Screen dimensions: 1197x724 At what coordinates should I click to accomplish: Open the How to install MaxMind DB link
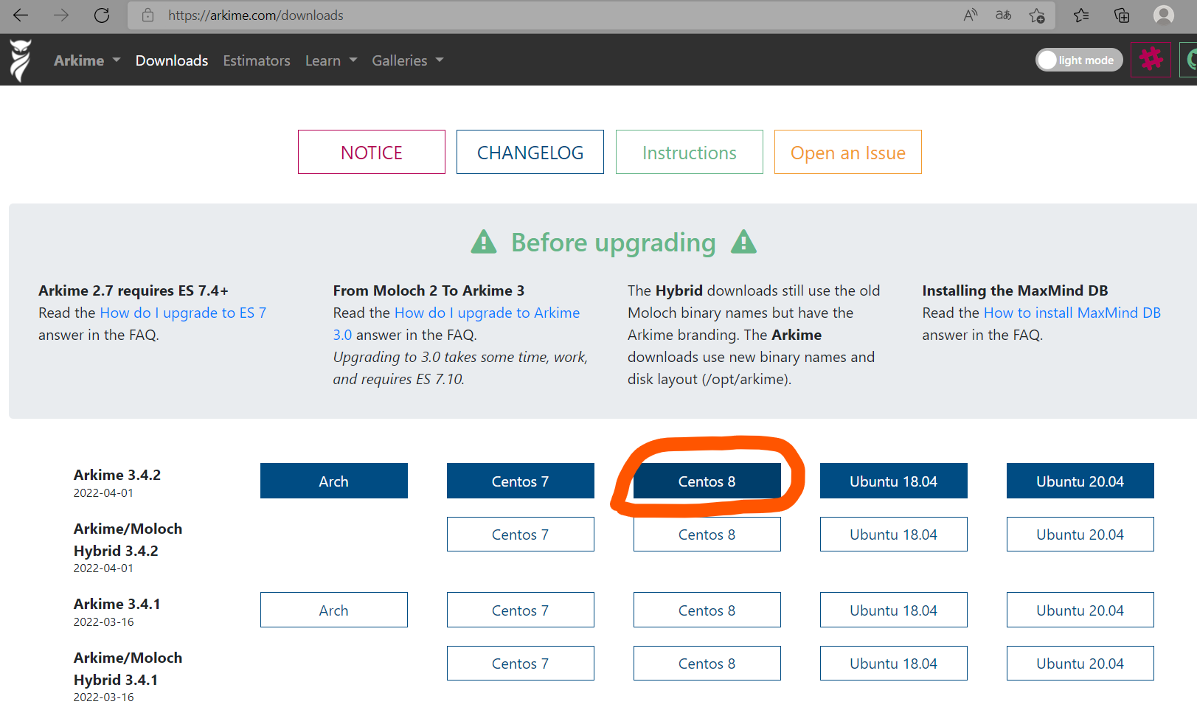[1072, 313]
